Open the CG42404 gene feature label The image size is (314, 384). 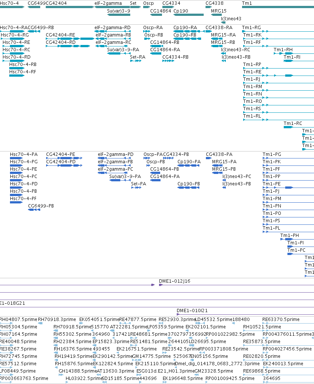tap(56, 3)
